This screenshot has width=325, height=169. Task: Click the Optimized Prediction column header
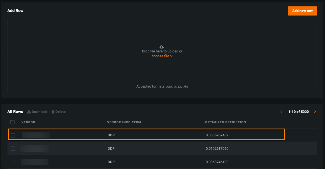click(x=226, y=122)
